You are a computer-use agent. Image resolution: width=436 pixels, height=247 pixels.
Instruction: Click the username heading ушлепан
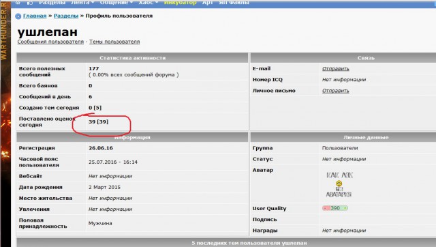[48, 32]
